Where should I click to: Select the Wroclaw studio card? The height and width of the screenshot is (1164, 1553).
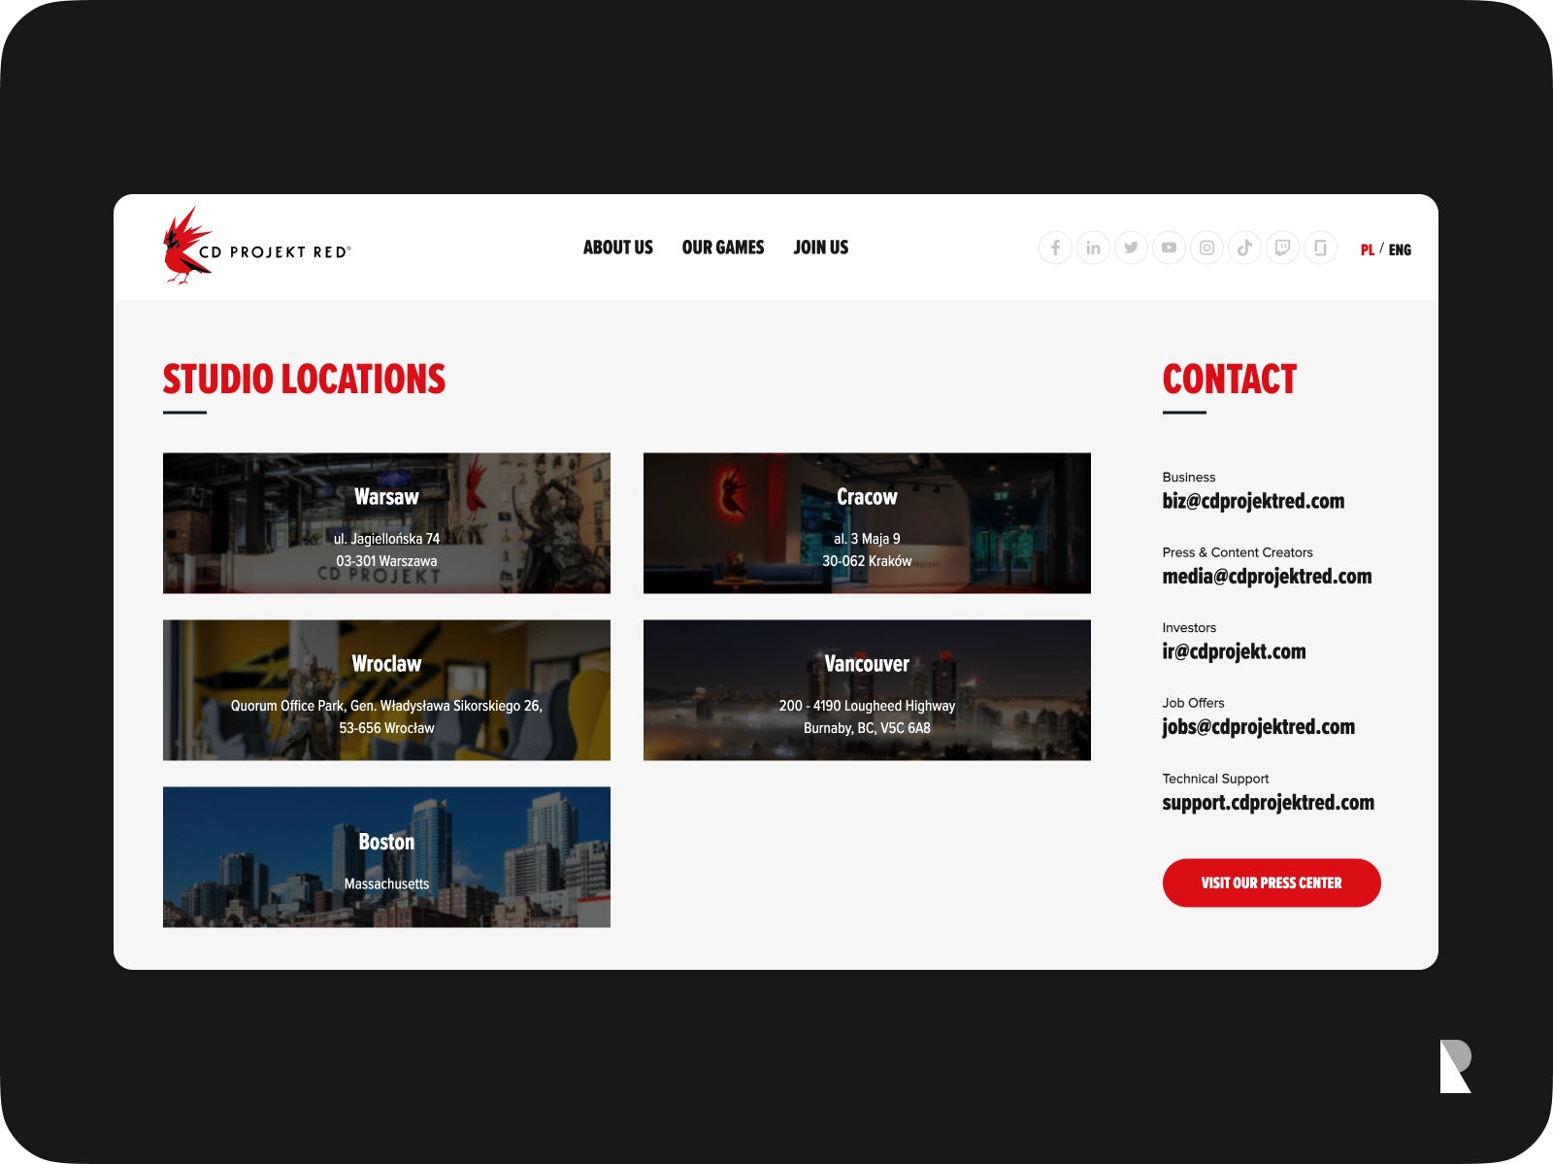tap(386, 690)
